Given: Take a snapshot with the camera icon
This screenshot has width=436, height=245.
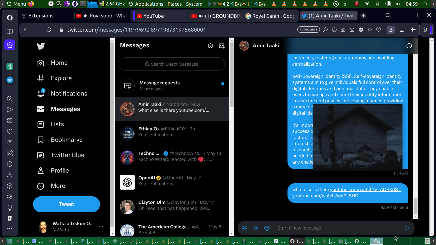Looking at the screenshot, I should click(352, 30).
